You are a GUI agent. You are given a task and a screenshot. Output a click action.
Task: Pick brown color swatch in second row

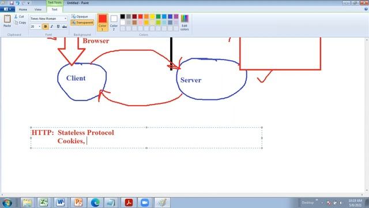click(134, 23)
